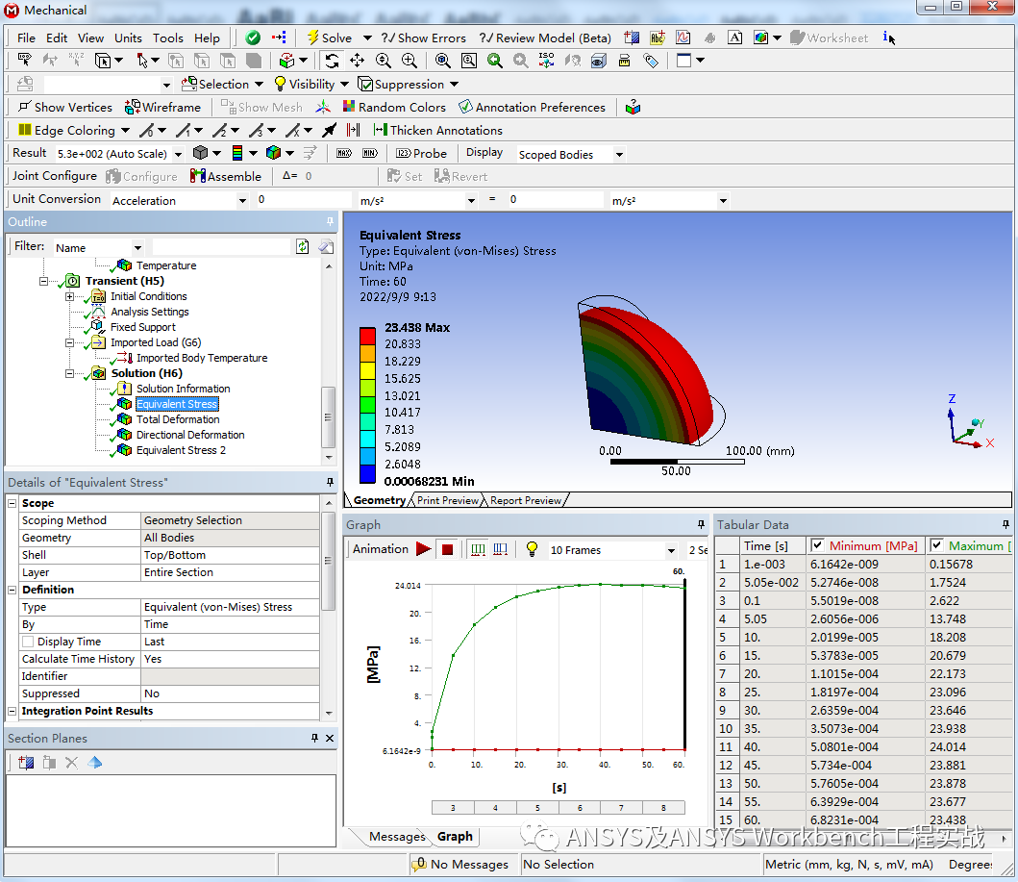Open the Scoped Bodies display dropdown
This screenshot has width=1018, height=882.
pyautogui.click(x=619, y=155)
